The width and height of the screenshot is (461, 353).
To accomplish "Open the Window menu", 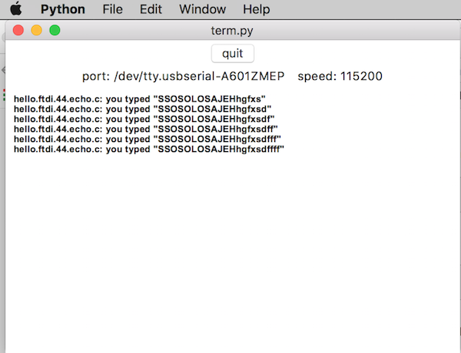I will coord(203,9).
